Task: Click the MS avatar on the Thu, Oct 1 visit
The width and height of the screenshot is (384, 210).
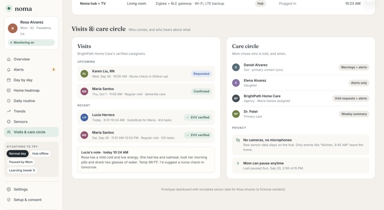Action: (x=84, y=91)
